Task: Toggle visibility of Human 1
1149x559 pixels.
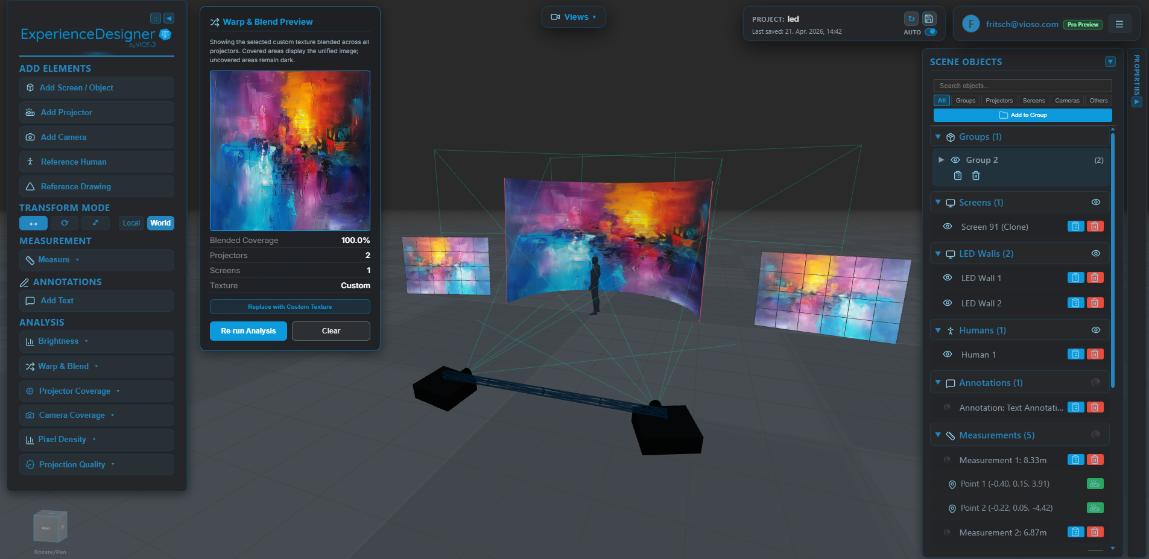Action: [946, 354]
